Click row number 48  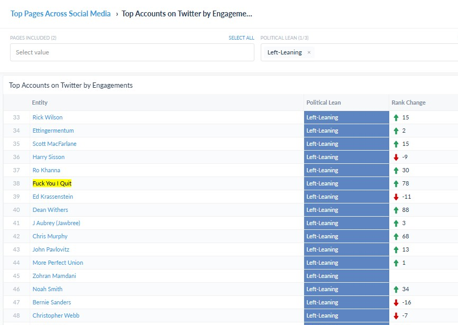pos(16,315)
